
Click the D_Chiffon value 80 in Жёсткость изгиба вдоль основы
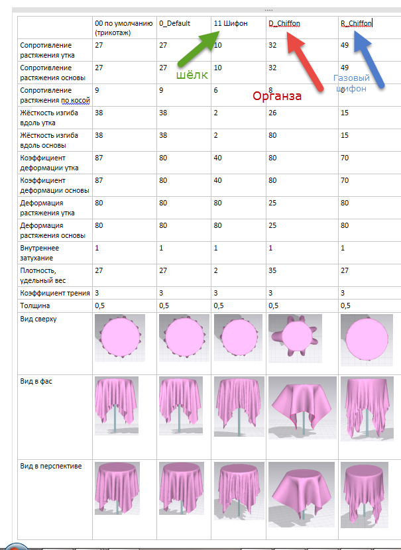click(272, 135)
